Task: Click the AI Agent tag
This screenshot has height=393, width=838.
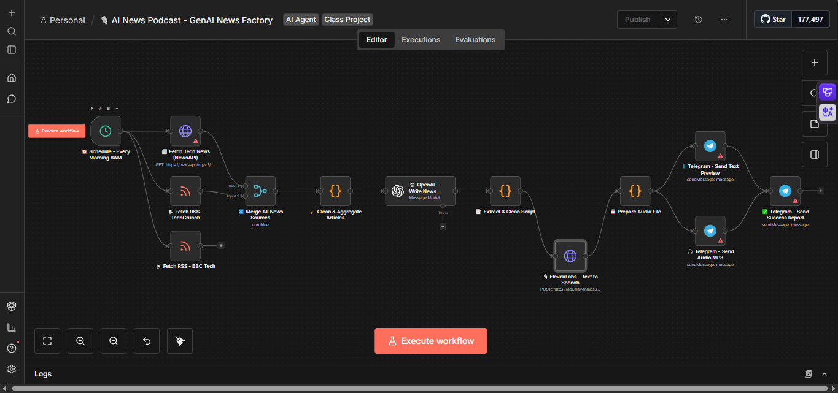Action: tap(301, 20)
